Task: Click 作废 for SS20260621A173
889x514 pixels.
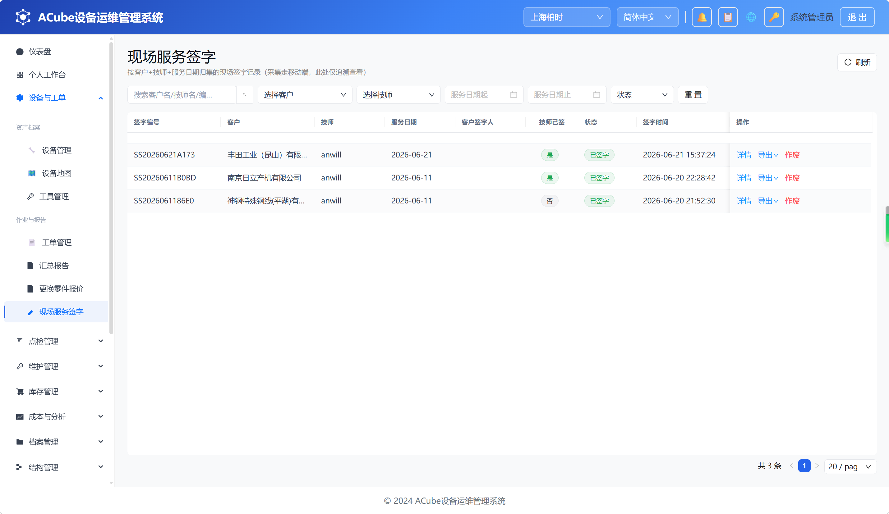Action: 792,155
